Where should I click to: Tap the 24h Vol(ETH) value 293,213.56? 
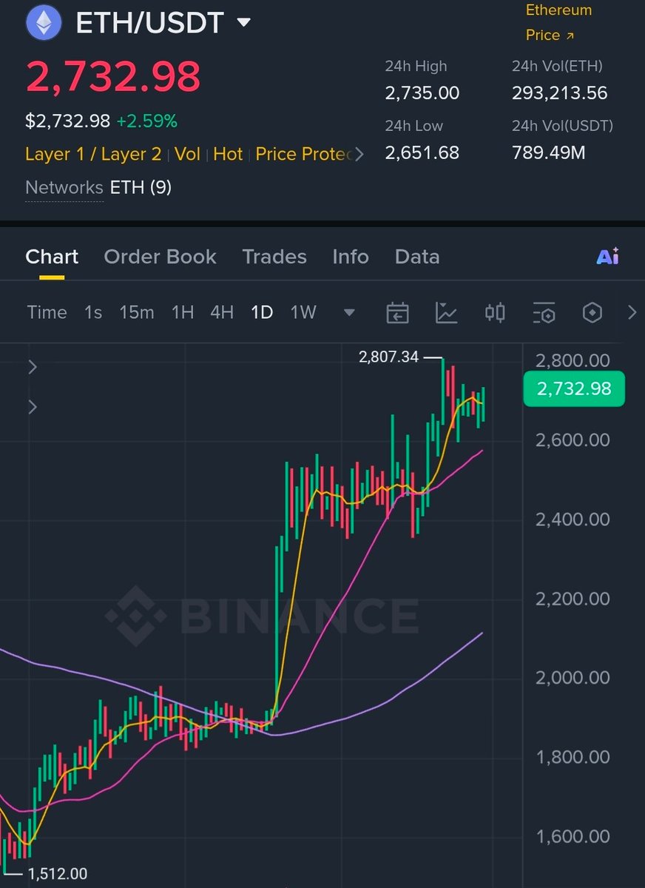click(560, 93)
